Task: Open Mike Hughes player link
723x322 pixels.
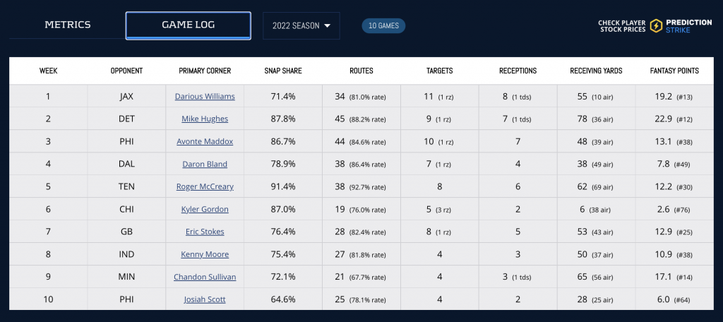Action: (x=205, y=119)
